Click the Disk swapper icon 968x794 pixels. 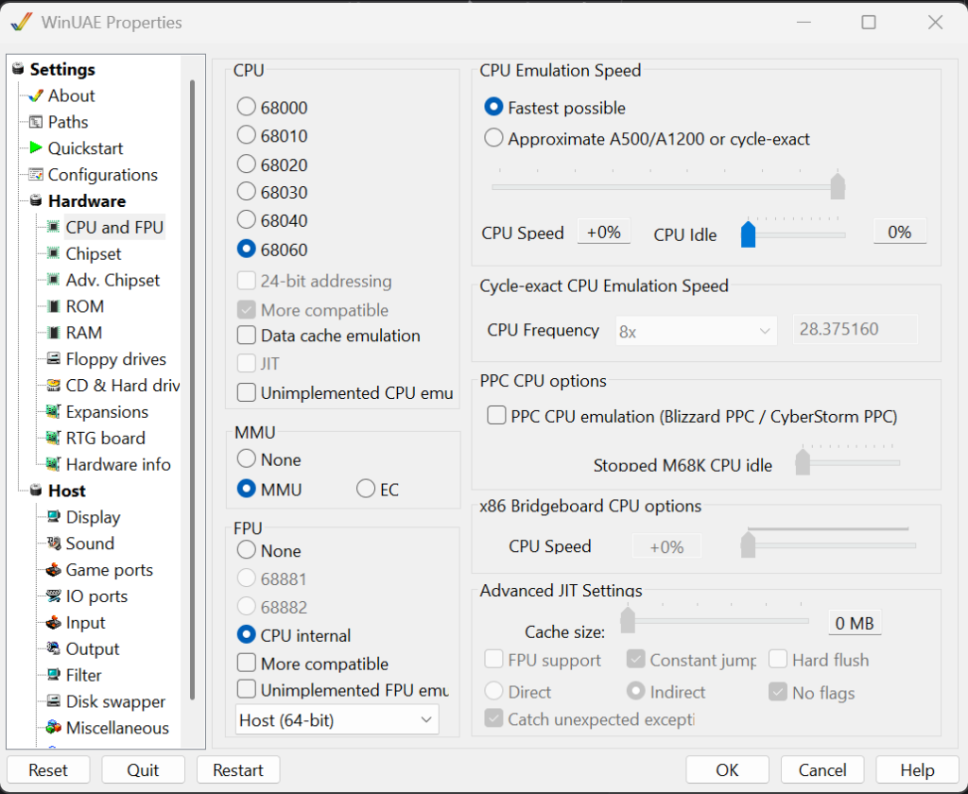(x=53, y=702)
